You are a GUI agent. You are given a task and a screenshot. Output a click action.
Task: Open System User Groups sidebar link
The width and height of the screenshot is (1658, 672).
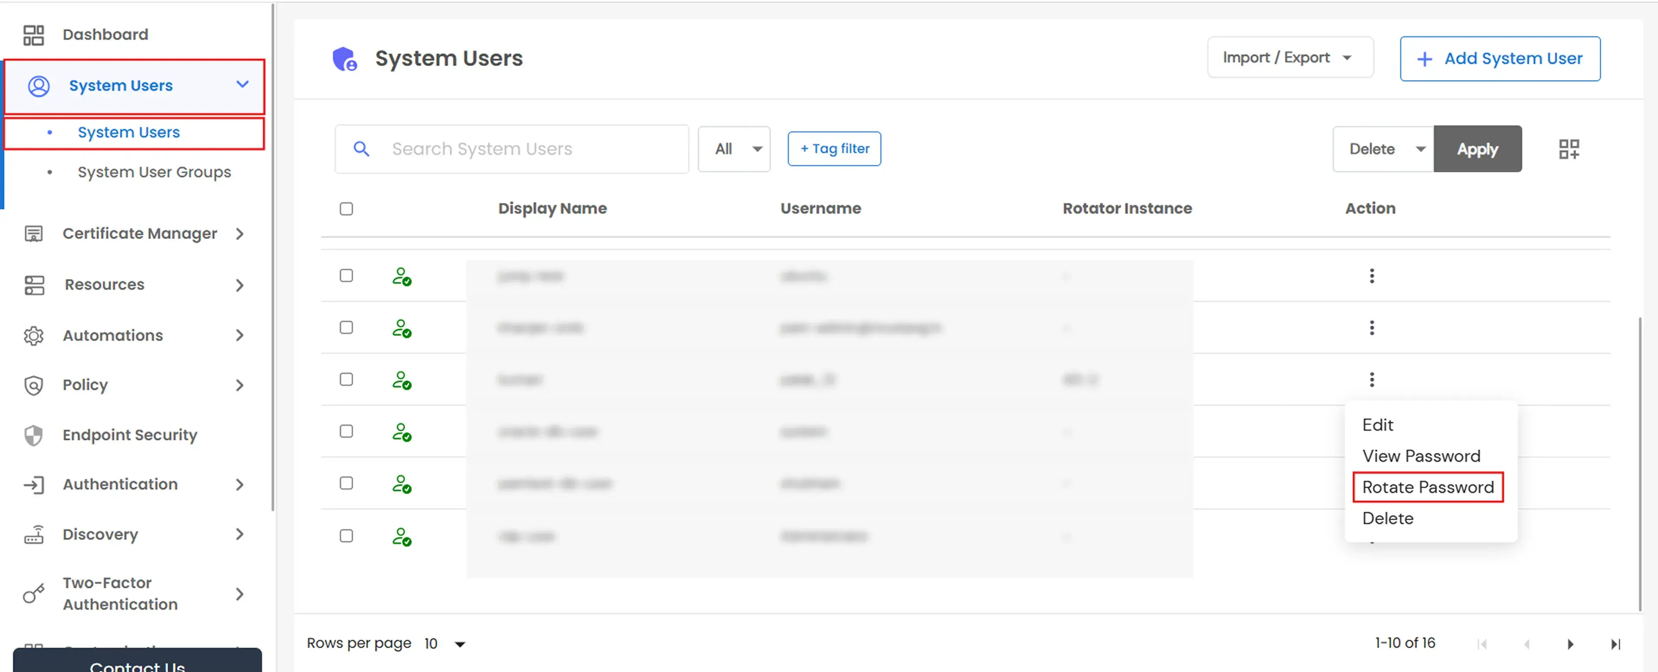pyautogui.click(x=154, y=172)
